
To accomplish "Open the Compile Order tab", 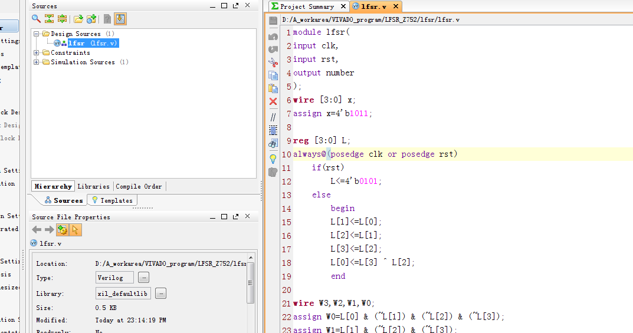I will pyautogui.click(x=139, y=186).
